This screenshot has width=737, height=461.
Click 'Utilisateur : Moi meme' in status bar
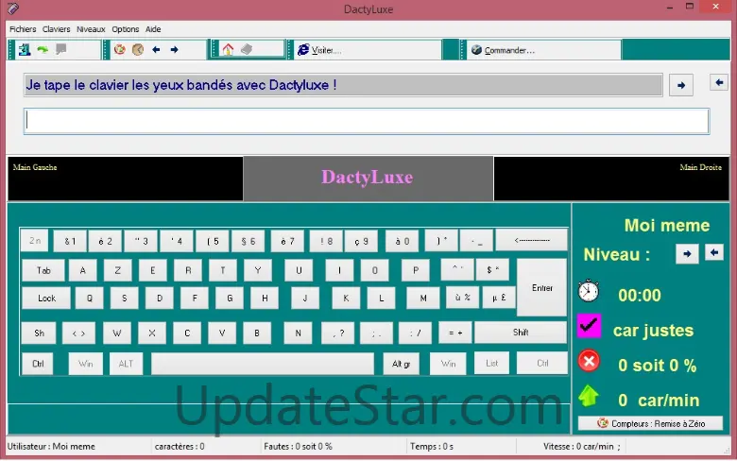(51, 447)
